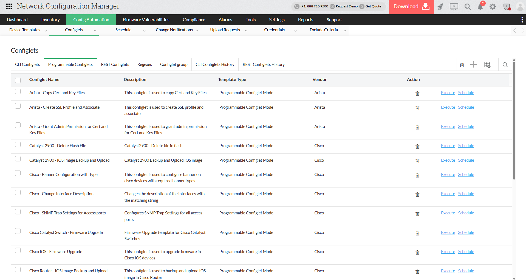This screenshot has width=526, height=280.
Task: Click the security shield alert icon
Action: [x=506, y=7]
